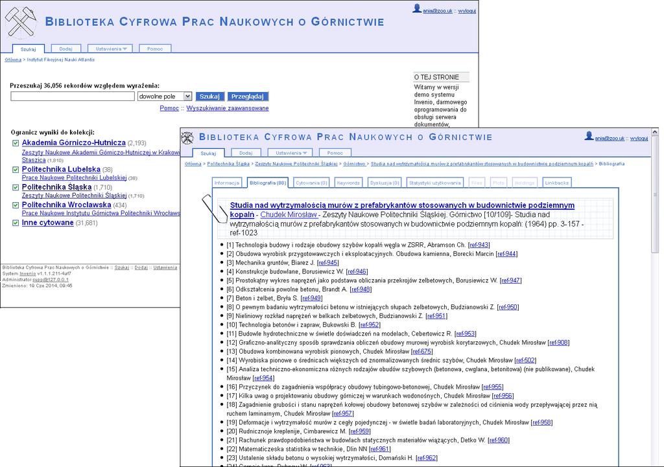The image size is (664, 467).
Task: Open reference link ref-908
Action: 558,343
